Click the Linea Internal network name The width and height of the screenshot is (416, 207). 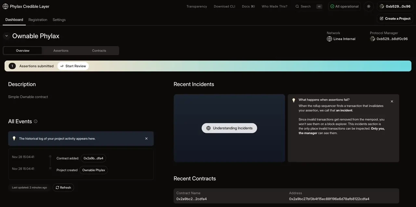(344, 39)
